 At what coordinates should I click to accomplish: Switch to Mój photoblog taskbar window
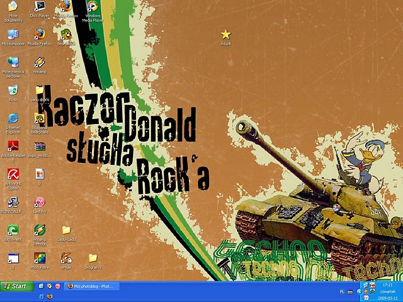click(92, 286)
